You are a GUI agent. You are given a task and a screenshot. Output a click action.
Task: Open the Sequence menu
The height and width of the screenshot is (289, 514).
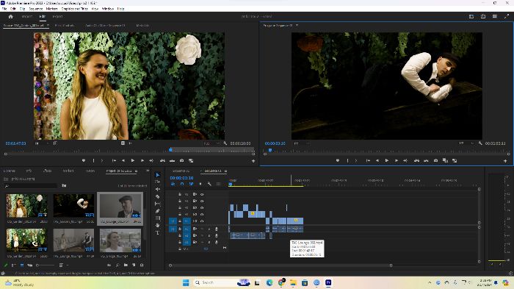coord(35,9)
